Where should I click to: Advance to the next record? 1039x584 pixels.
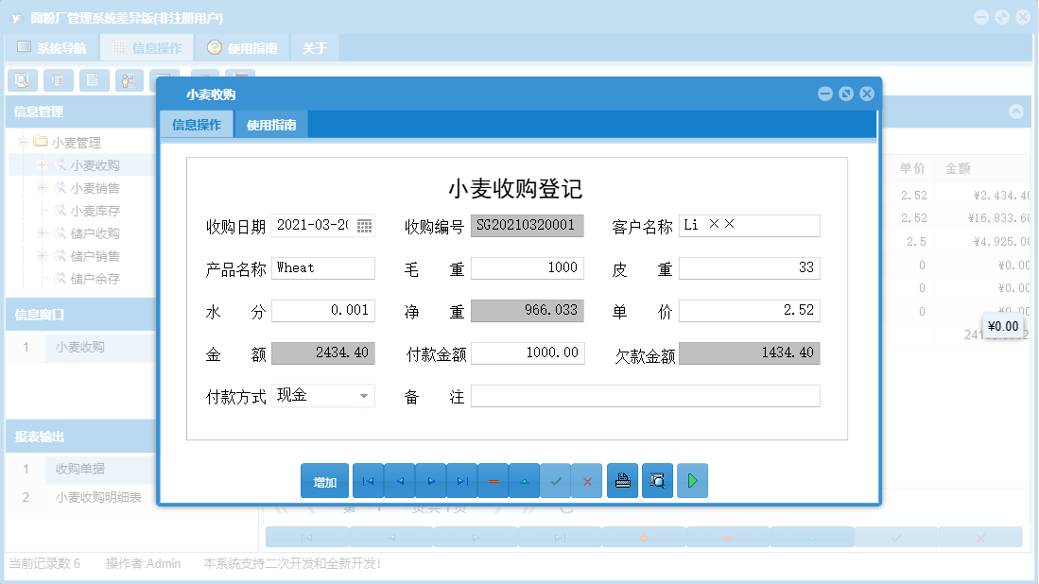click(x=430, y=480)
